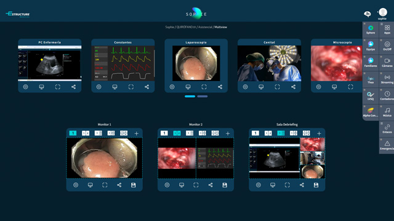
Task: Click the QUIRÓFANO breadcrumb link
Action: coord(186,27)
